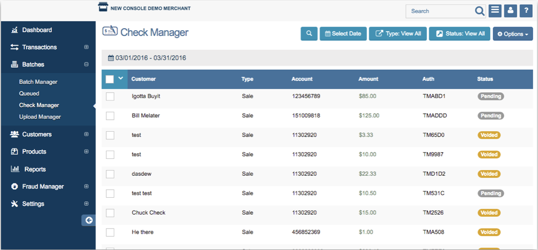The image size is (538, 250).
Task: Open the Type: View All filter
Action: pos(397,34)
